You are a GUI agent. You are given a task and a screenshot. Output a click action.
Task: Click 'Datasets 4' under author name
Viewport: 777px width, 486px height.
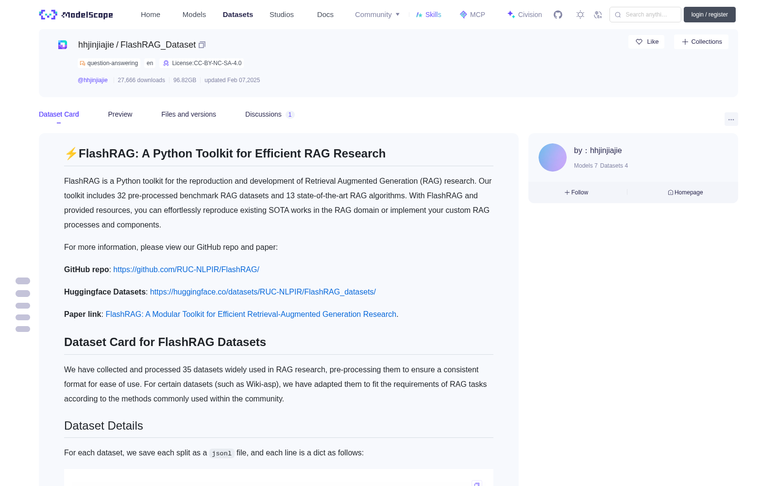tap(614, 166)
